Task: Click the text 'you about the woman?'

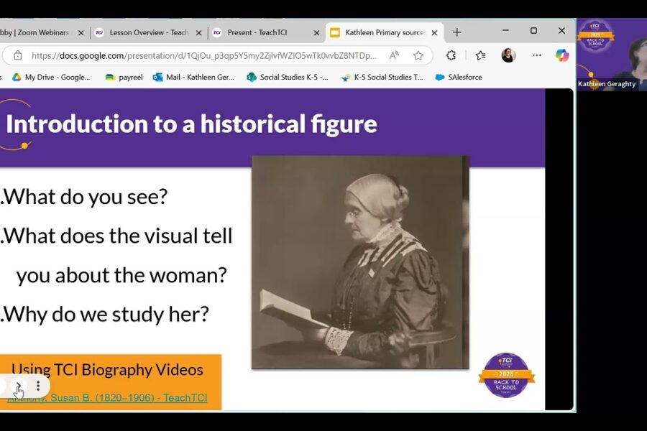Action: [121, 275]
